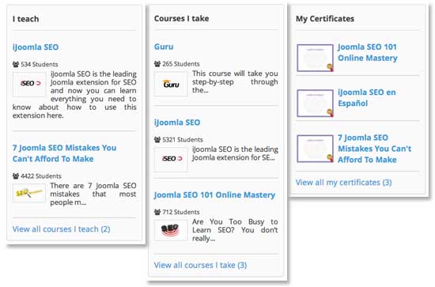Click the Guru logo thumbnail
Viewport: 435px width, 287px height.
click(x=171, y=84)
